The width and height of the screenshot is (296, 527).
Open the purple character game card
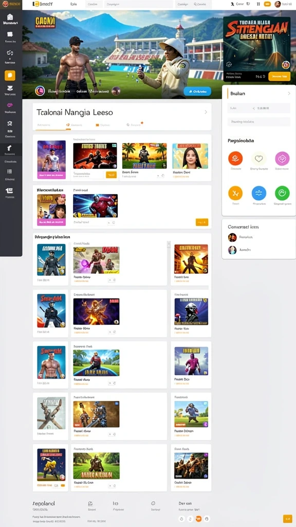pyautogui.click(x=51, y=160)
